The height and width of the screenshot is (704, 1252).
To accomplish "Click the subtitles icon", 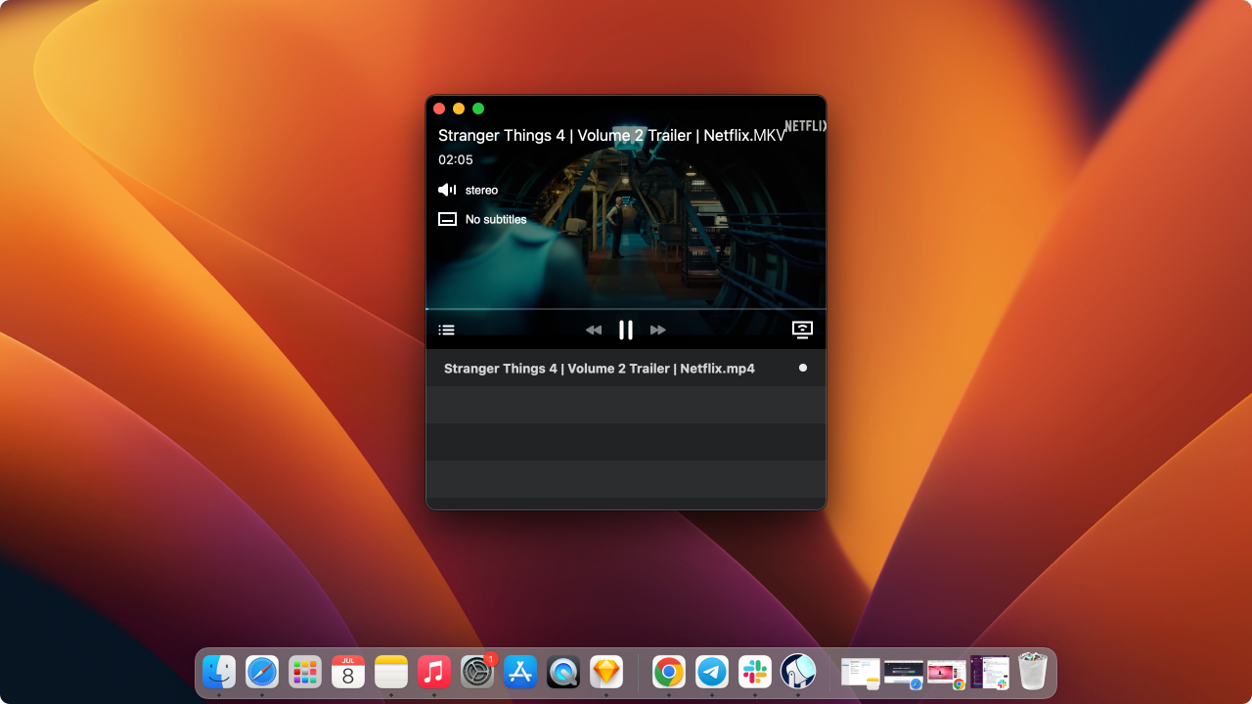I will [447, 219].
